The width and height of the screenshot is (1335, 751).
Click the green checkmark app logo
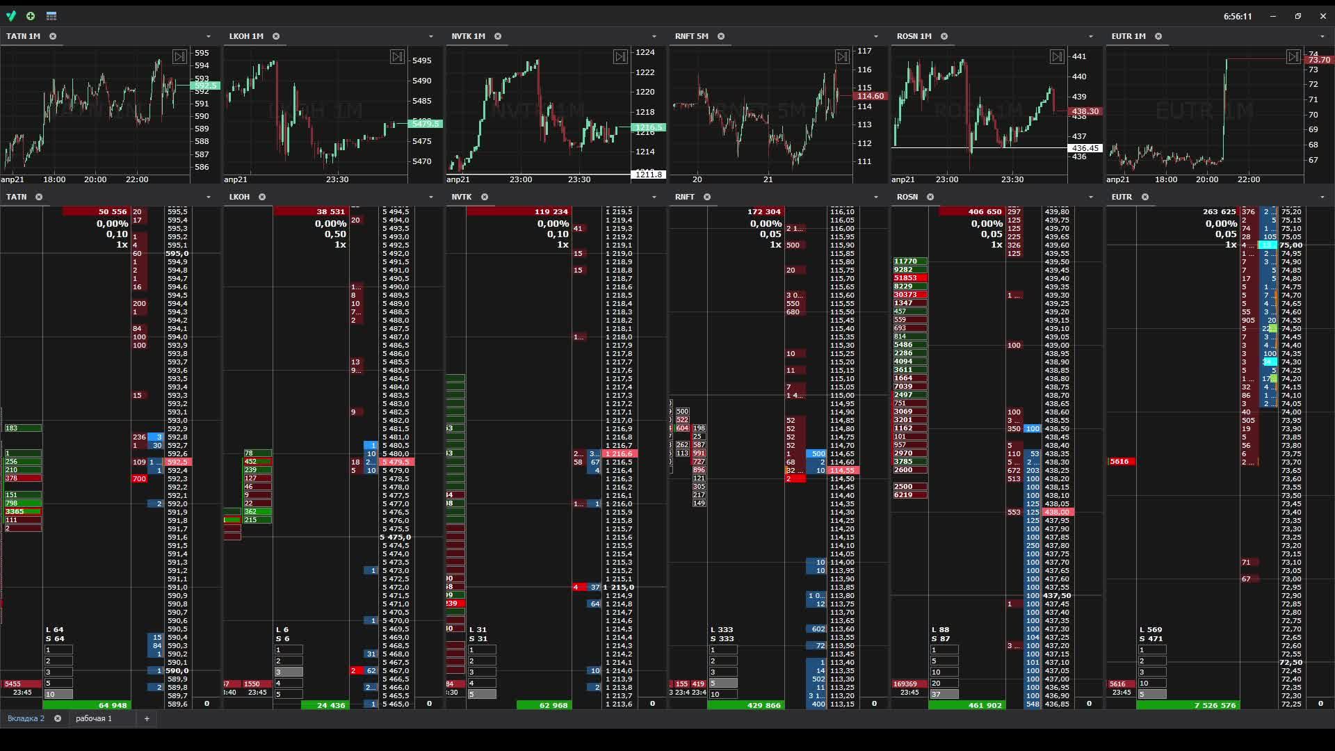pyautogui.click(x=11, y=16)
